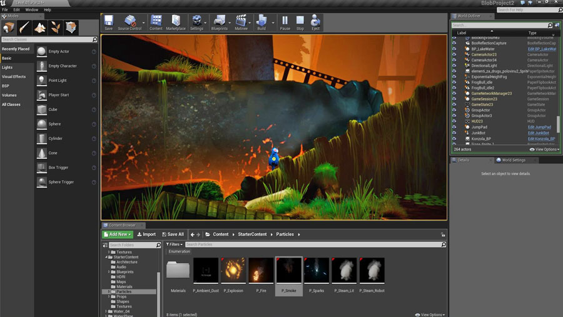Toggle visibility of GameSession23 actor
The image size is (563, 317).
pyautogui.click(x=454, y=99)
